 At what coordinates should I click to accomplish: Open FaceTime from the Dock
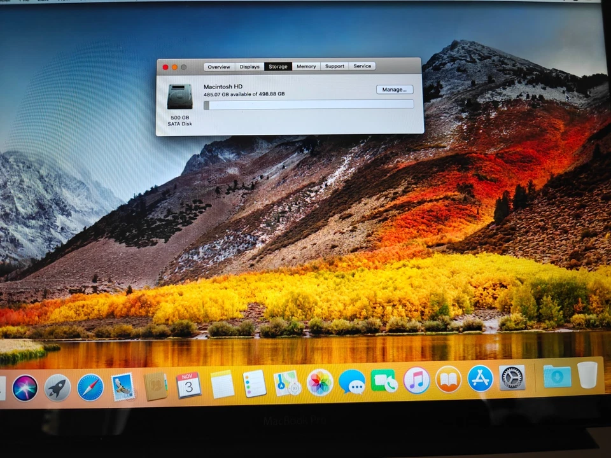point(386,382)
